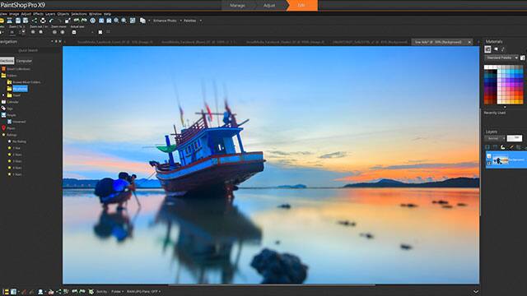Click the Image information icon
Image resolution: width=527 pixels, height=296 pixels.
click(93, 21)
